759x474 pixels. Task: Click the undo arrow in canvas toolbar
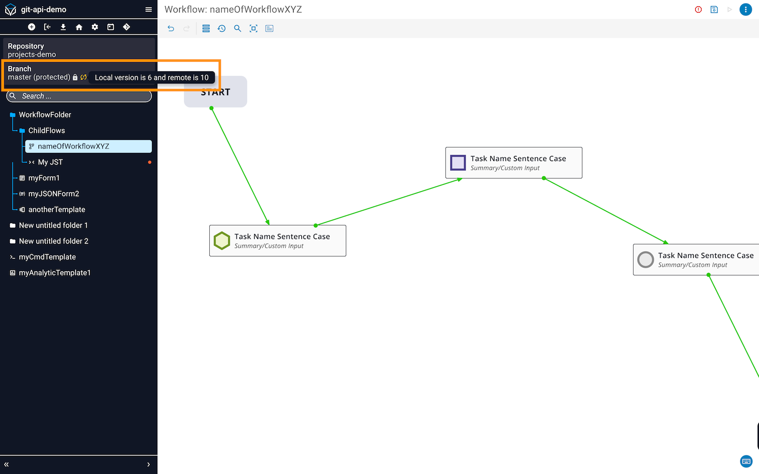171,28
